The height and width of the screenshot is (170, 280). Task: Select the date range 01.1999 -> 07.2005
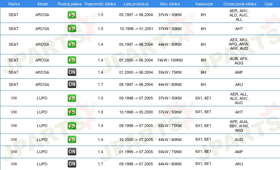coord(136,152)
